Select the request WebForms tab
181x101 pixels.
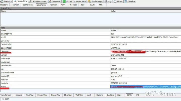point(41,5)
